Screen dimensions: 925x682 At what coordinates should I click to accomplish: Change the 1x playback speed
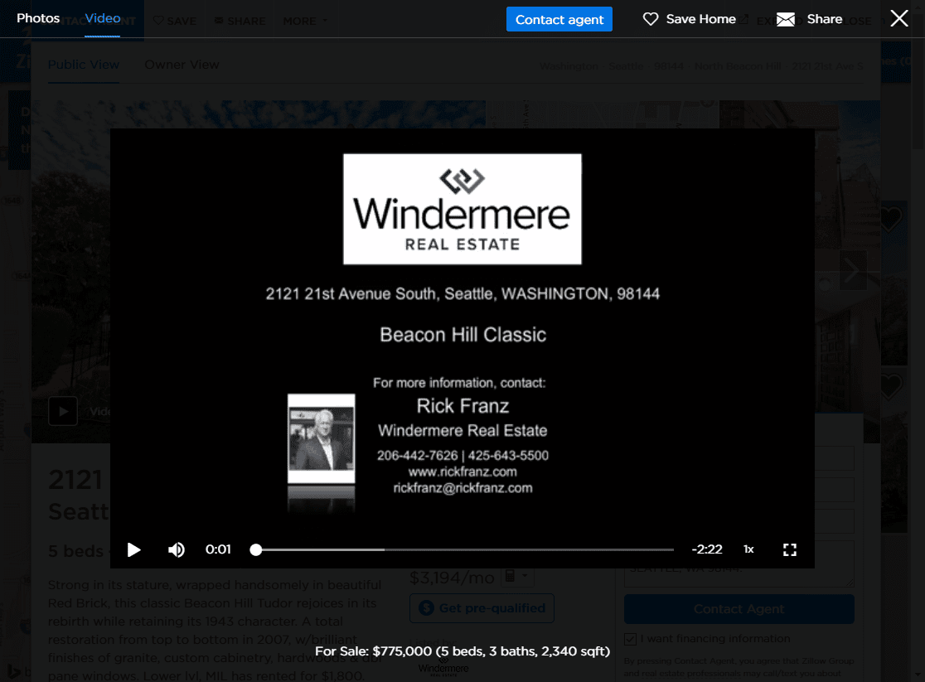click(x=748, y=549)
